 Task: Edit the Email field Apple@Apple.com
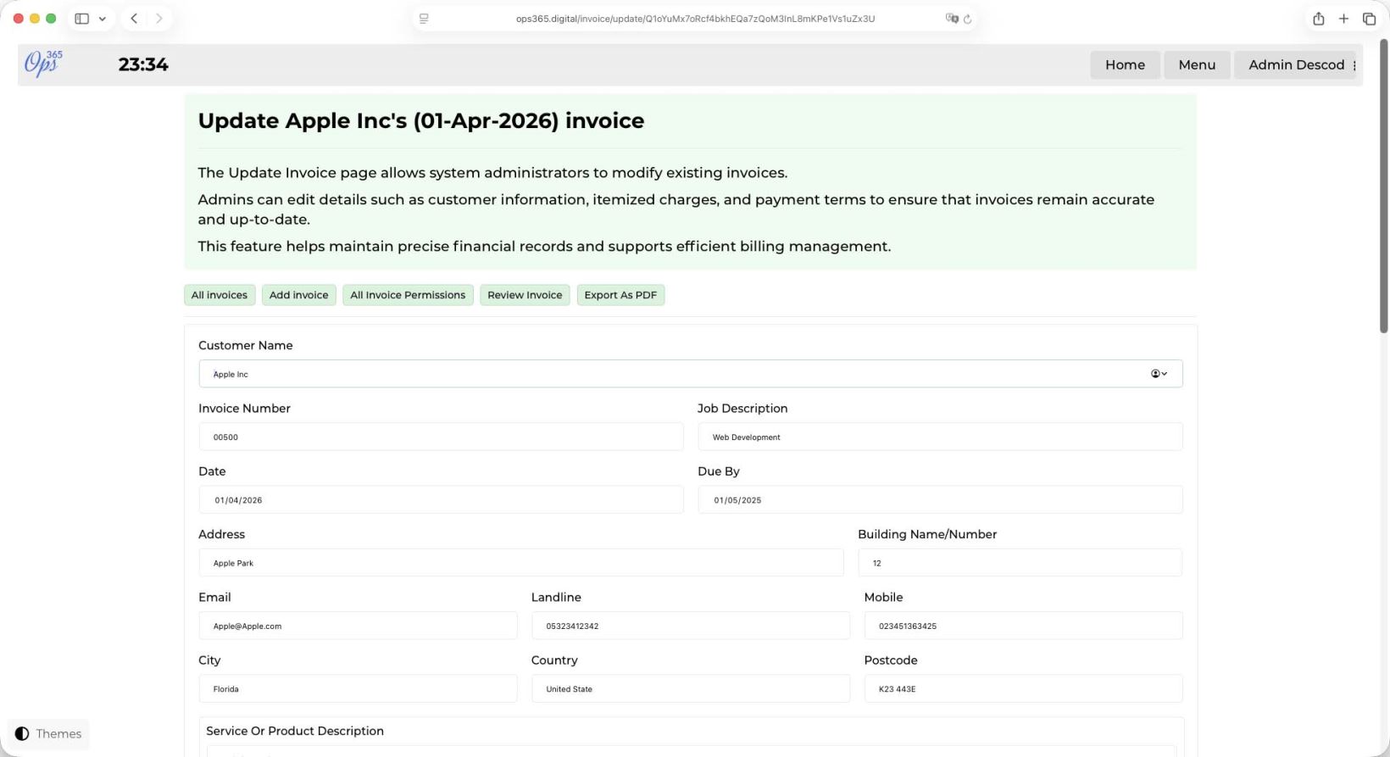358,626
